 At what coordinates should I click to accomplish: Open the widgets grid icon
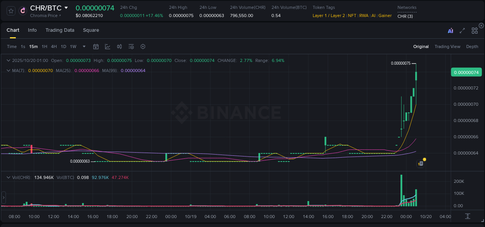[475, 30]
